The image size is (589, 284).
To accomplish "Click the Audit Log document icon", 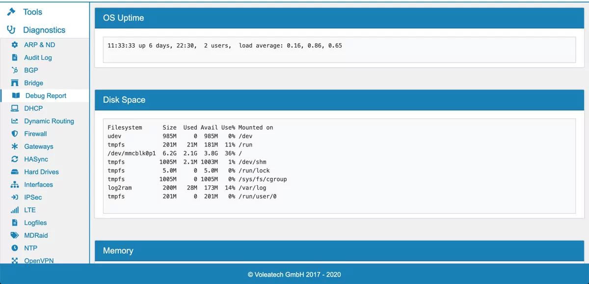I will click(15, 57).
